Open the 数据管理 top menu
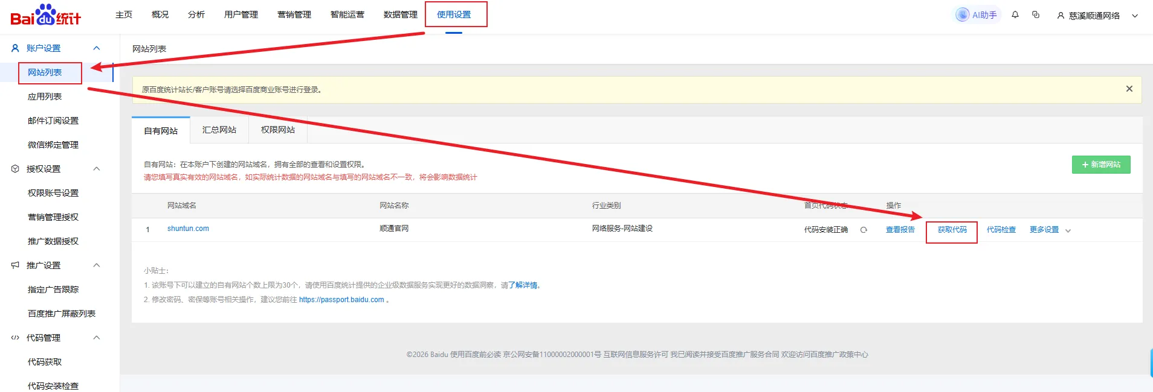The image size is (1153, 392). (400, 14)
